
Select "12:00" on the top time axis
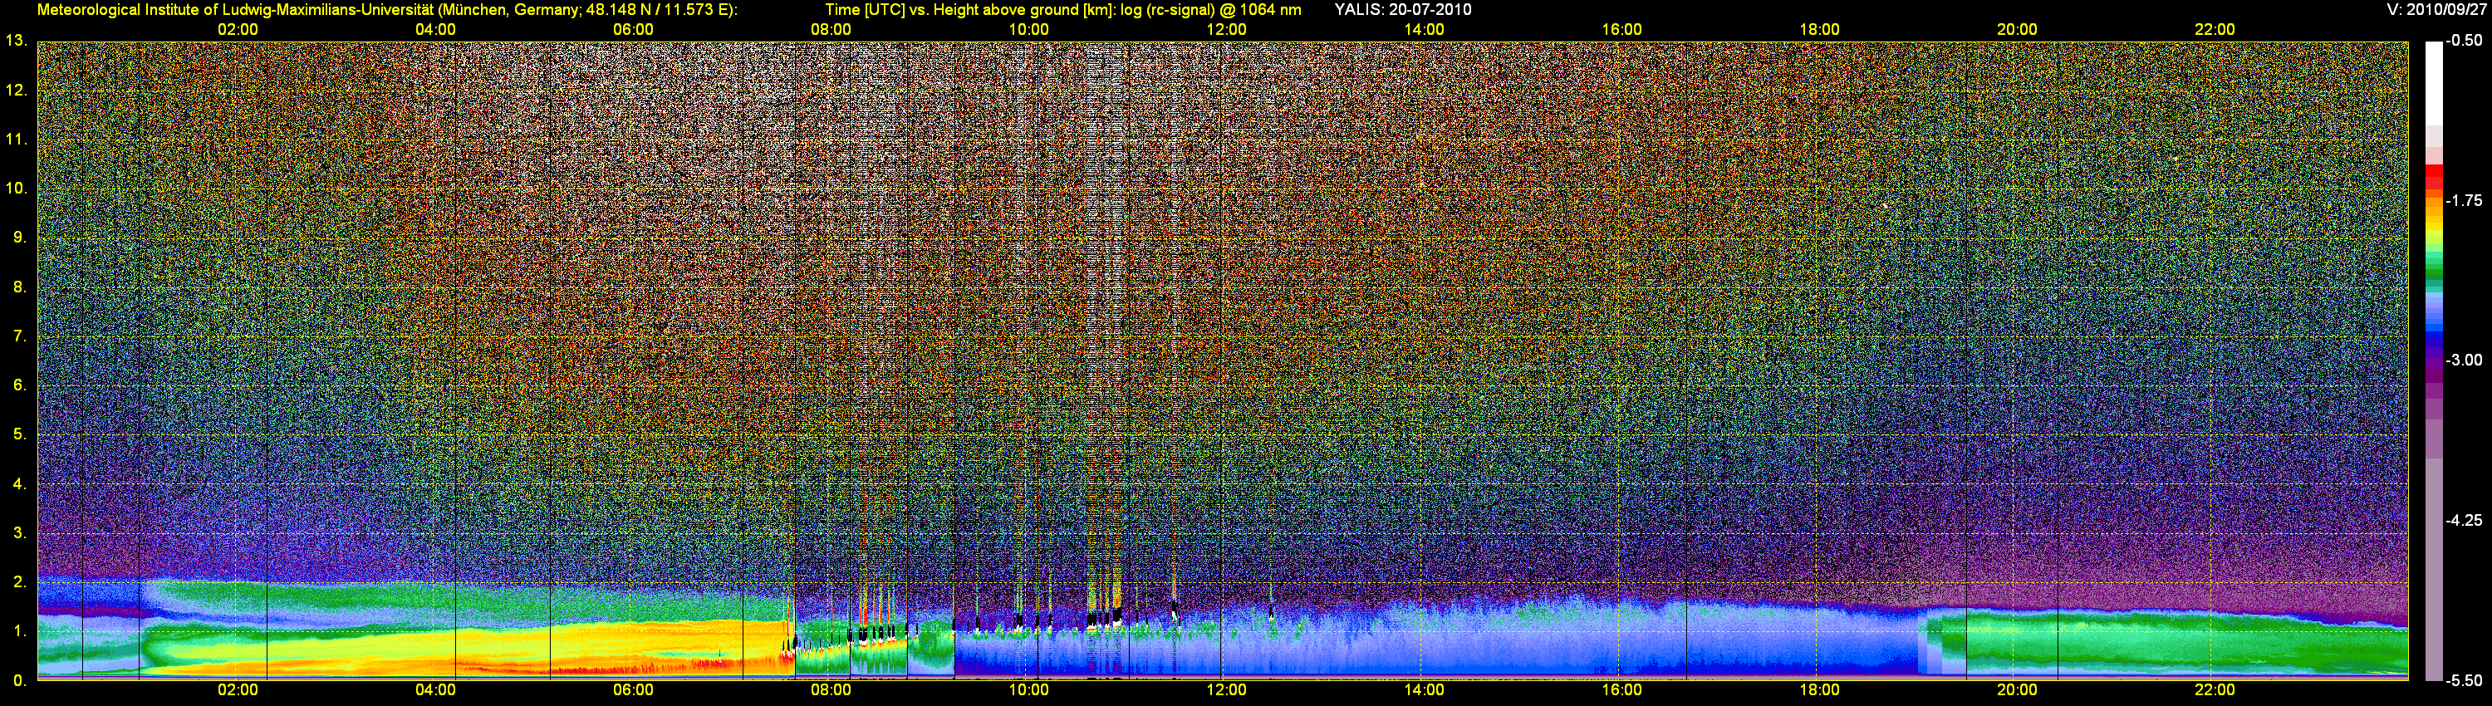click(1226, 30)
